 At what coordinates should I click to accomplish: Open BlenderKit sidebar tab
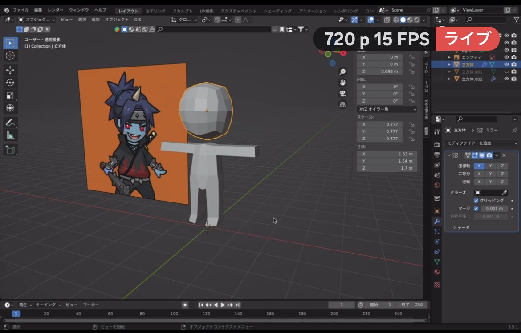[427, 109]
